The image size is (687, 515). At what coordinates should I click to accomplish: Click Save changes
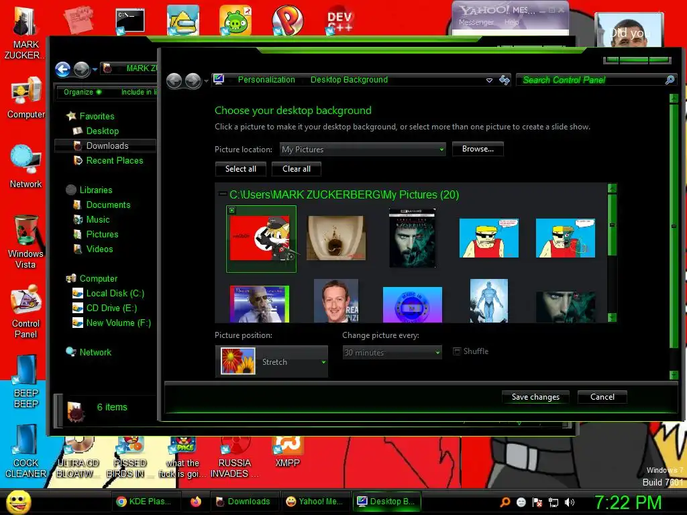coord(535,397)
